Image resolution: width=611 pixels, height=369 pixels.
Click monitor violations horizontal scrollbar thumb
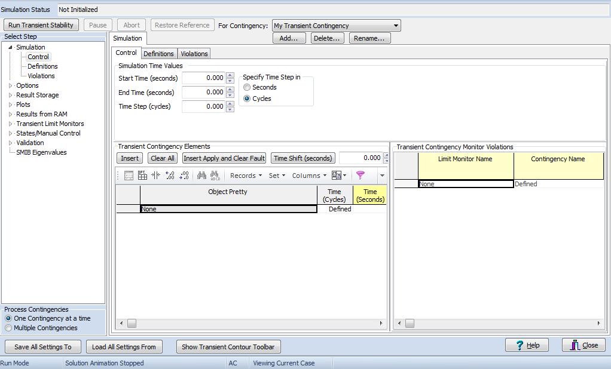tap(410, 324)
